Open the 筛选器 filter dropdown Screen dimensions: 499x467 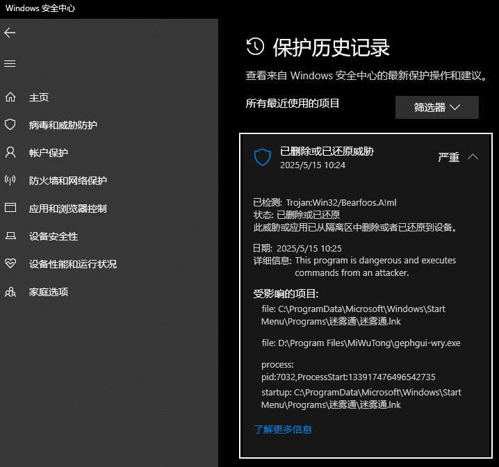(437, 107)
